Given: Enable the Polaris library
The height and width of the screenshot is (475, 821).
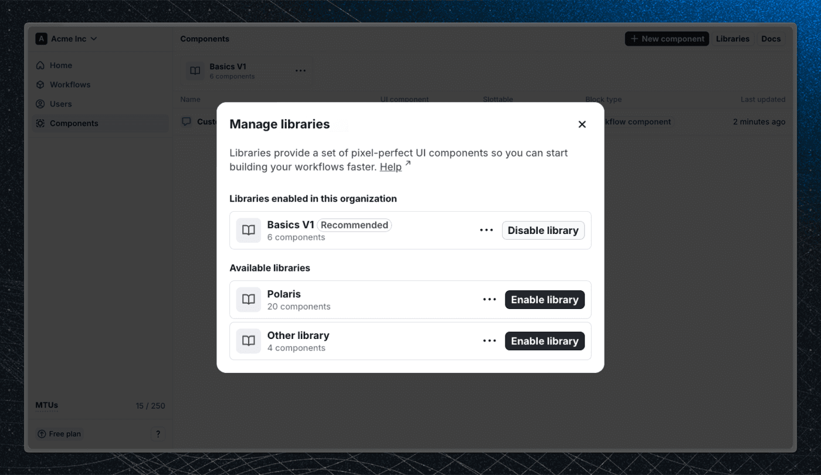Looking at the screenshot, I should (544, 299).
